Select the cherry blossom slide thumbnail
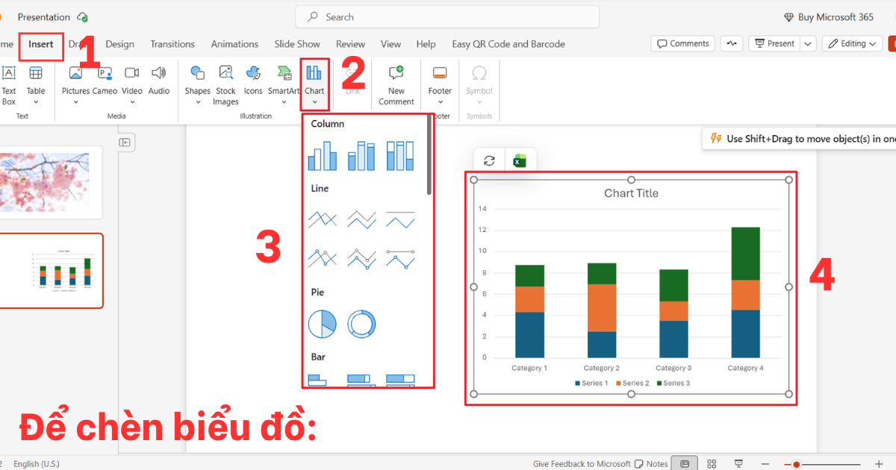 click(51, 183)
